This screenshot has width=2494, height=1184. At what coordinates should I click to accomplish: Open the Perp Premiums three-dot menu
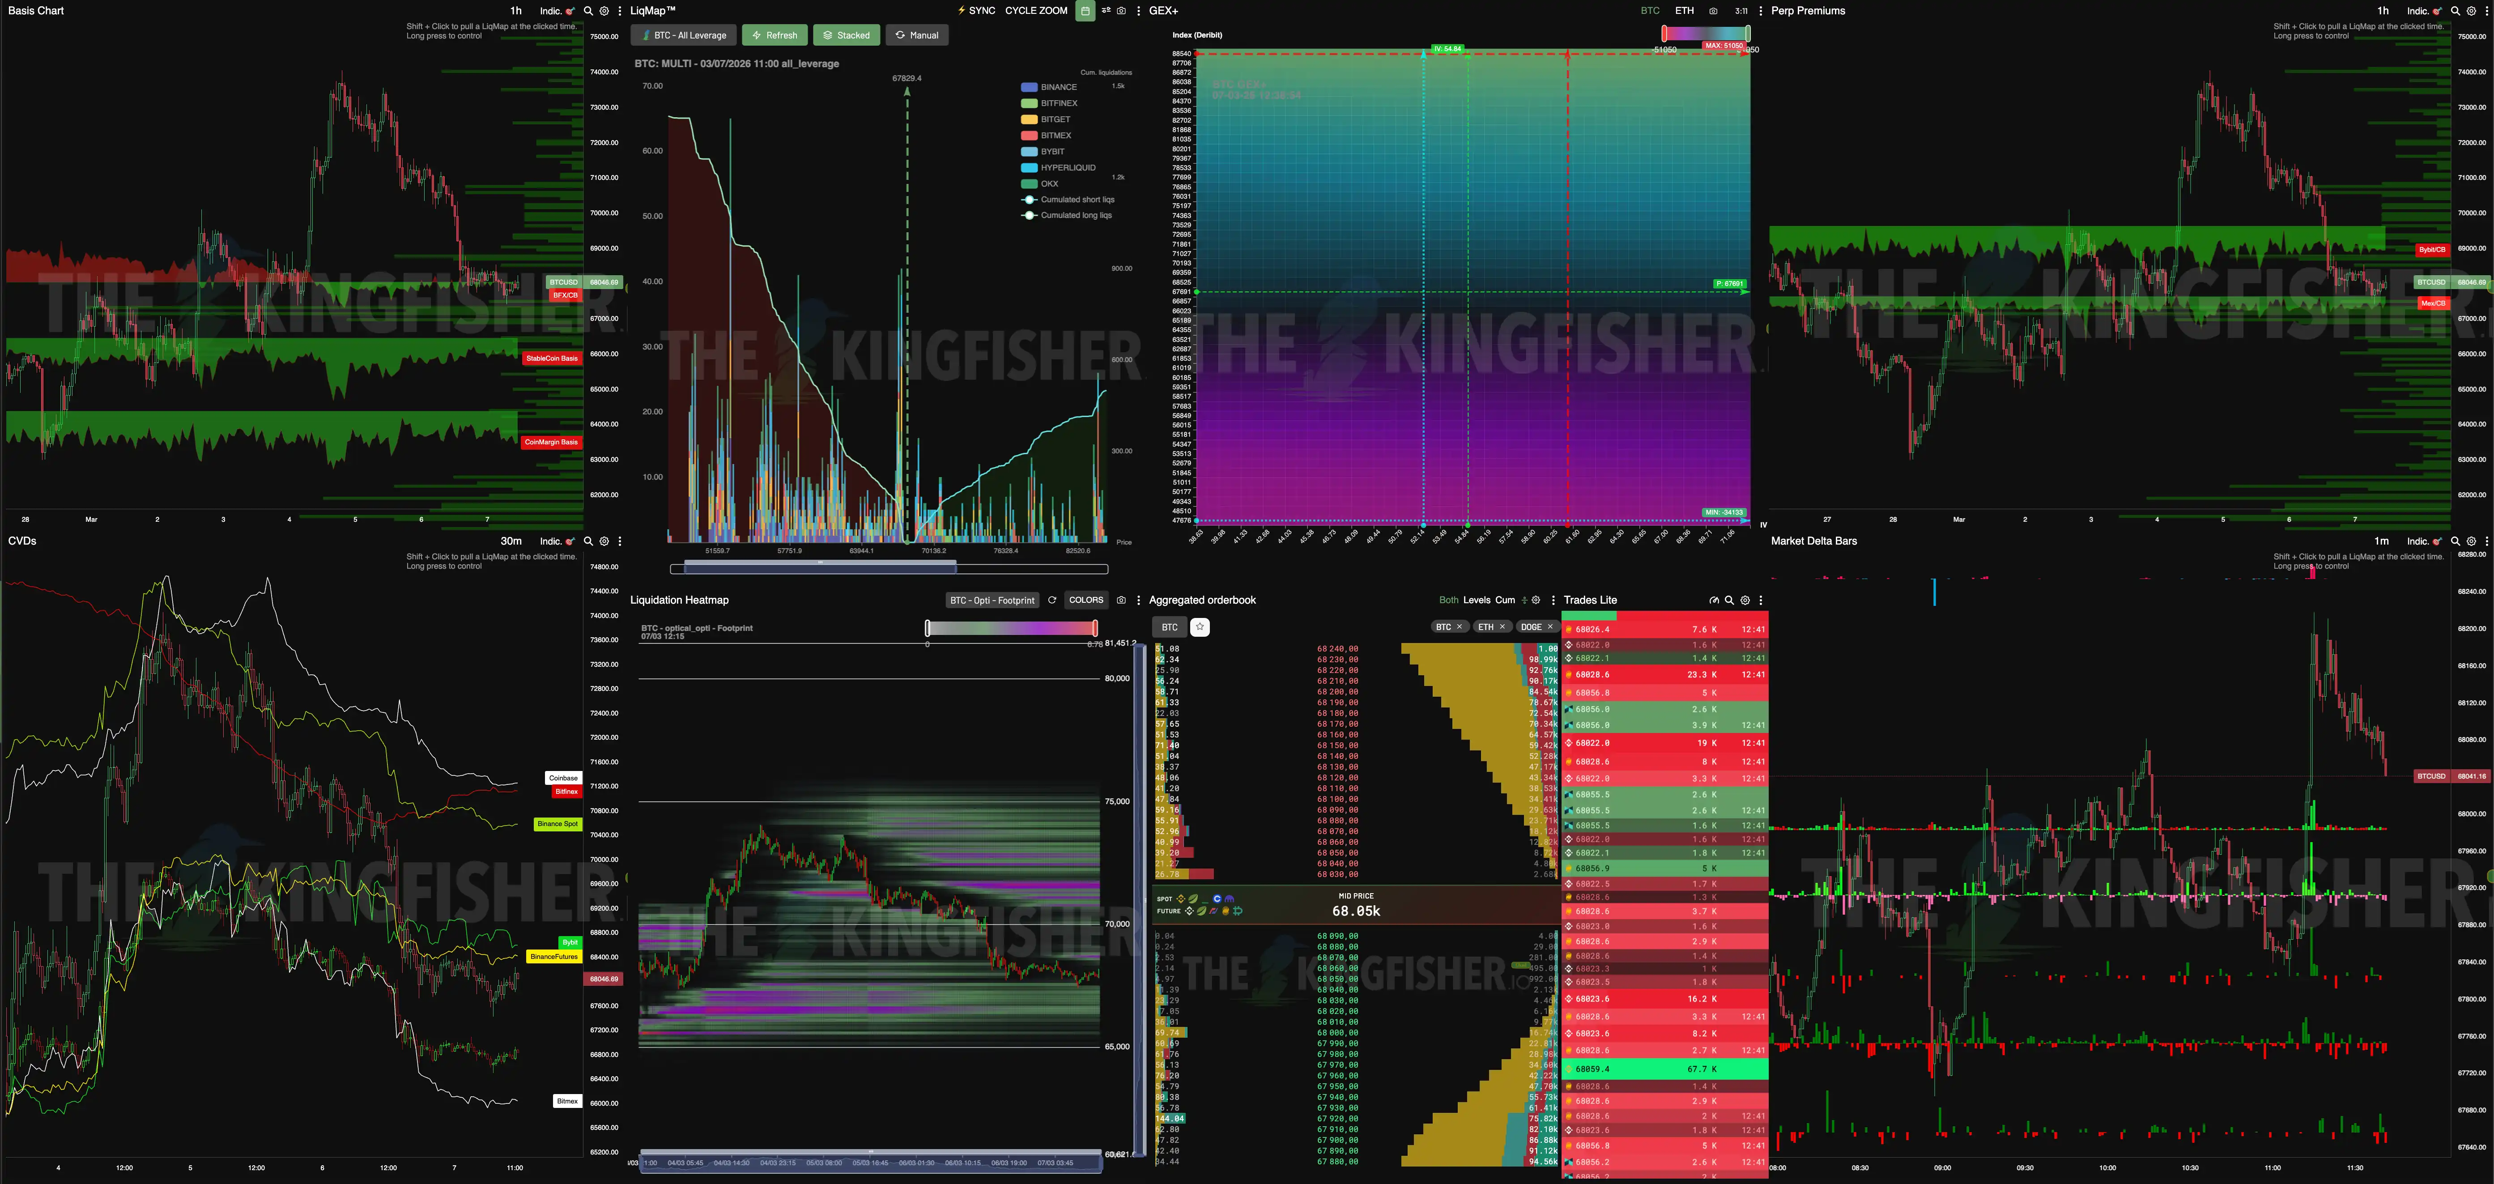(2486, 11)
